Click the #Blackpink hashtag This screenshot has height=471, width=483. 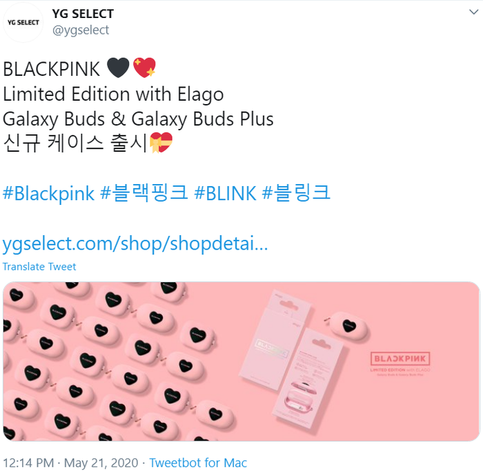(x=48, y=193)
